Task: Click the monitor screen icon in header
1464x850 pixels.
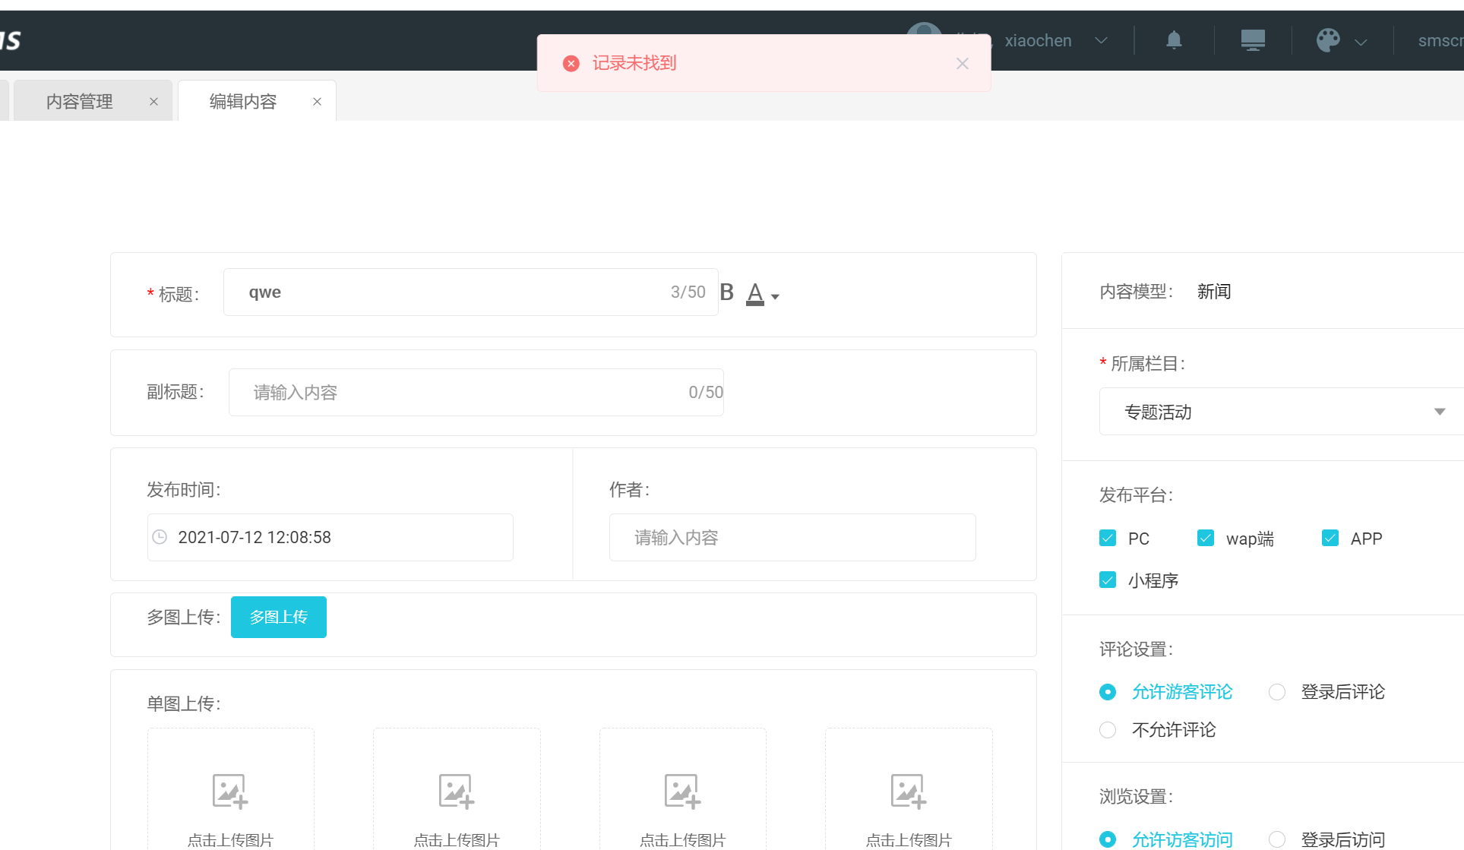Action: (x=1253, y=39)
